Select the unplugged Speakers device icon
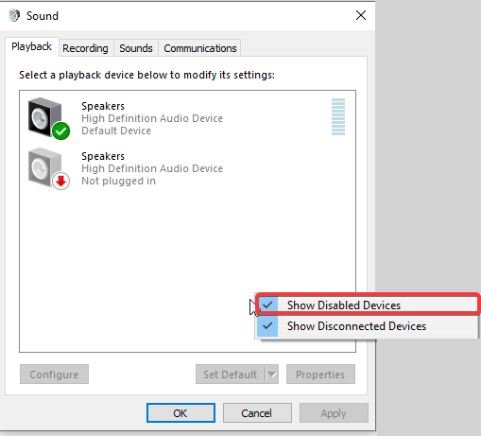Viewport: 481px width, 436px height. click(x=49, y=168)
